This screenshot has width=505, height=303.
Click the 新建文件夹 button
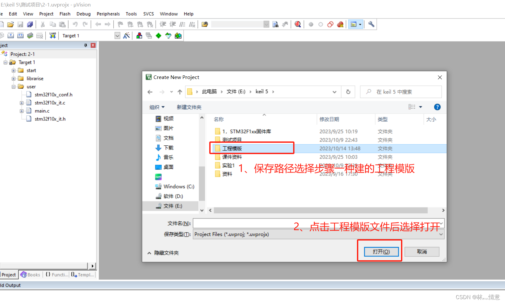(x=189, y=107)
